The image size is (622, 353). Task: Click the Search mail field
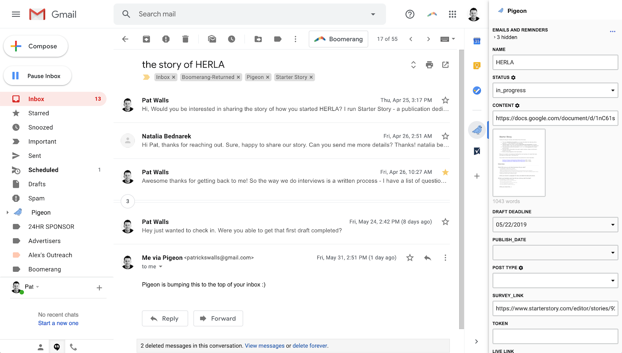[x=250, y=14]
